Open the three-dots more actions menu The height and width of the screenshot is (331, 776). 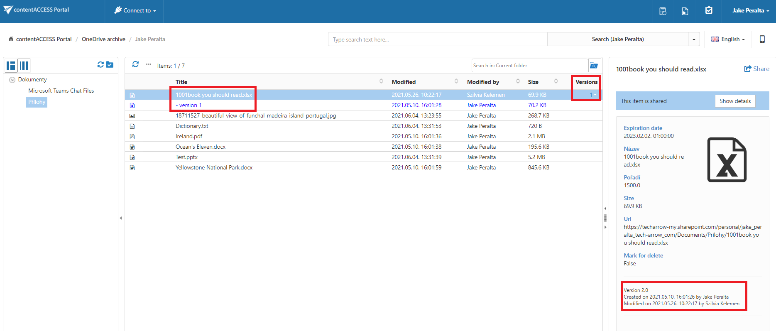148,64
